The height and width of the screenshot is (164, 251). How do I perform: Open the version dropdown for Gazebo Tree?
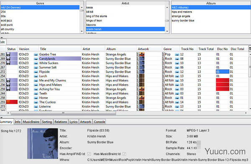(x=36, y=54)
